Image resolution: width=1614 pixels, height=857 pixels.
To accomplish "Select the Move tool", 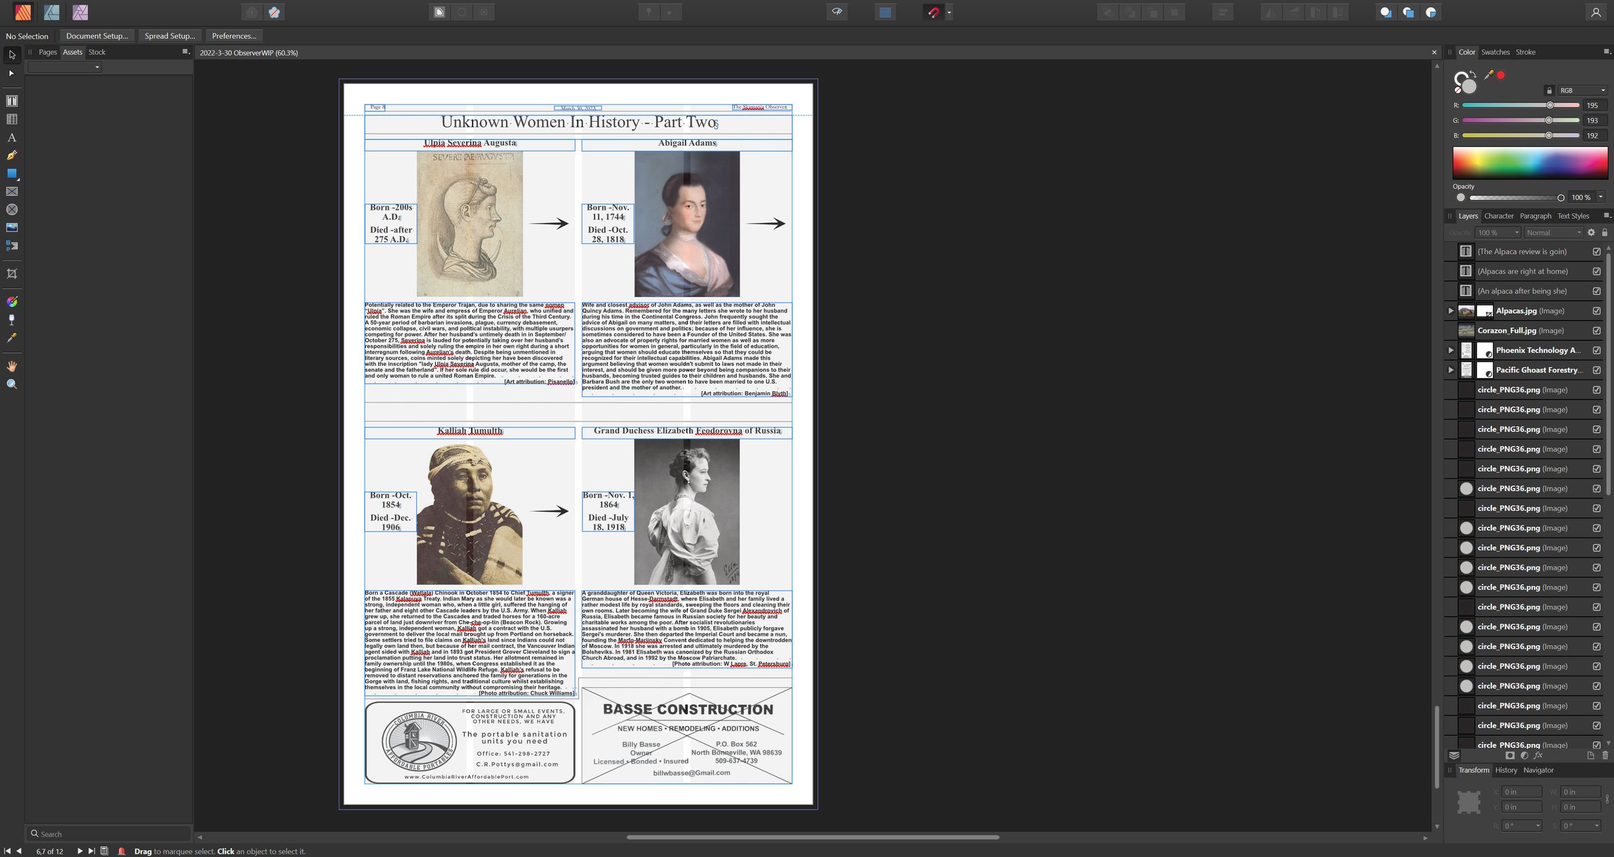I will click(12, 55).
